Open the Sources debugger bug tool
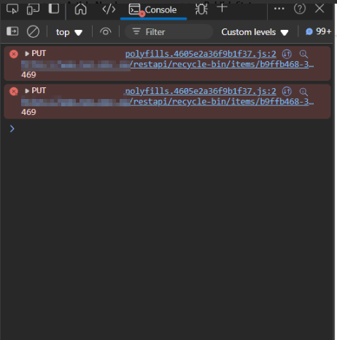Viewport: 337px width, 340px height. [x=201, y=9]
